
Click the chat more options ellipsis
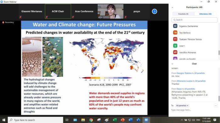(x=216, y=105)
